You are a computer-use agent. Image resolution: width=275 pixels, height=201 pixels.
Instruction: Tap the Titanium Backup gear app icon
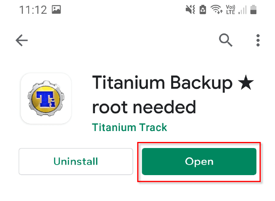click(x=46, y=98)
